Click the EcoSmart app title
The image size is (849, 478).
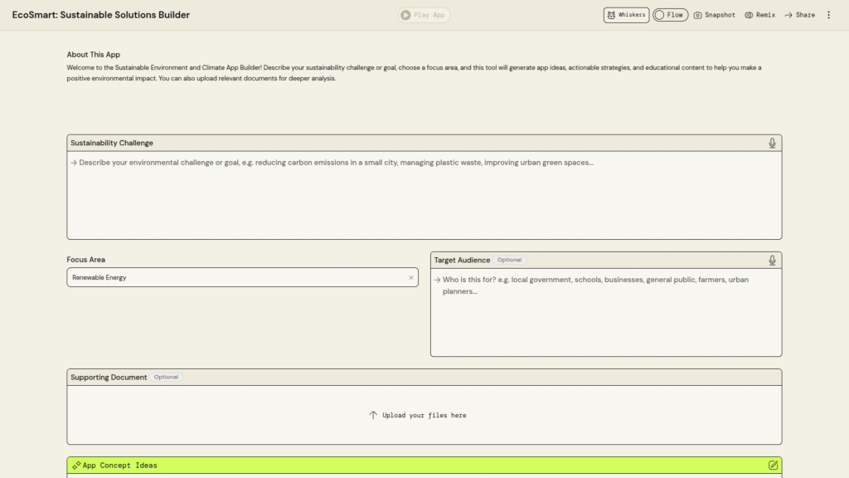point(100,15)
